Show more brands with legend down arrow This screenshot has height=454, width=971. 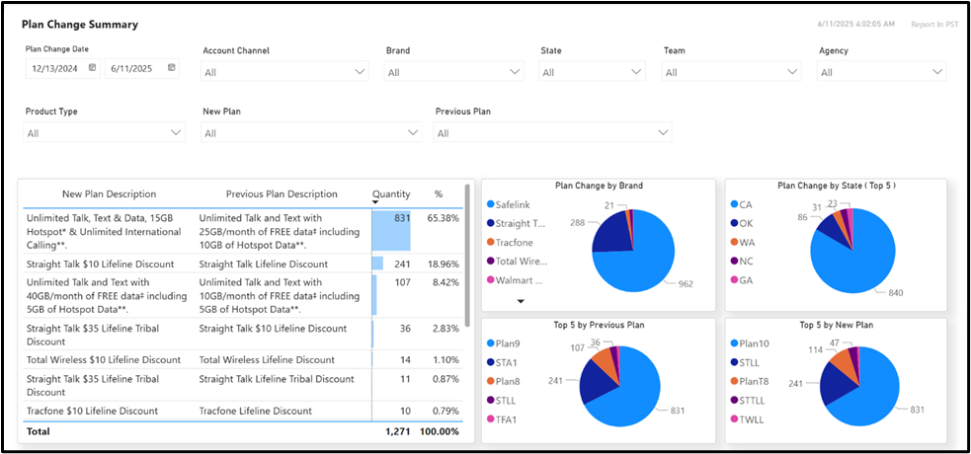[x=521, y=301]
